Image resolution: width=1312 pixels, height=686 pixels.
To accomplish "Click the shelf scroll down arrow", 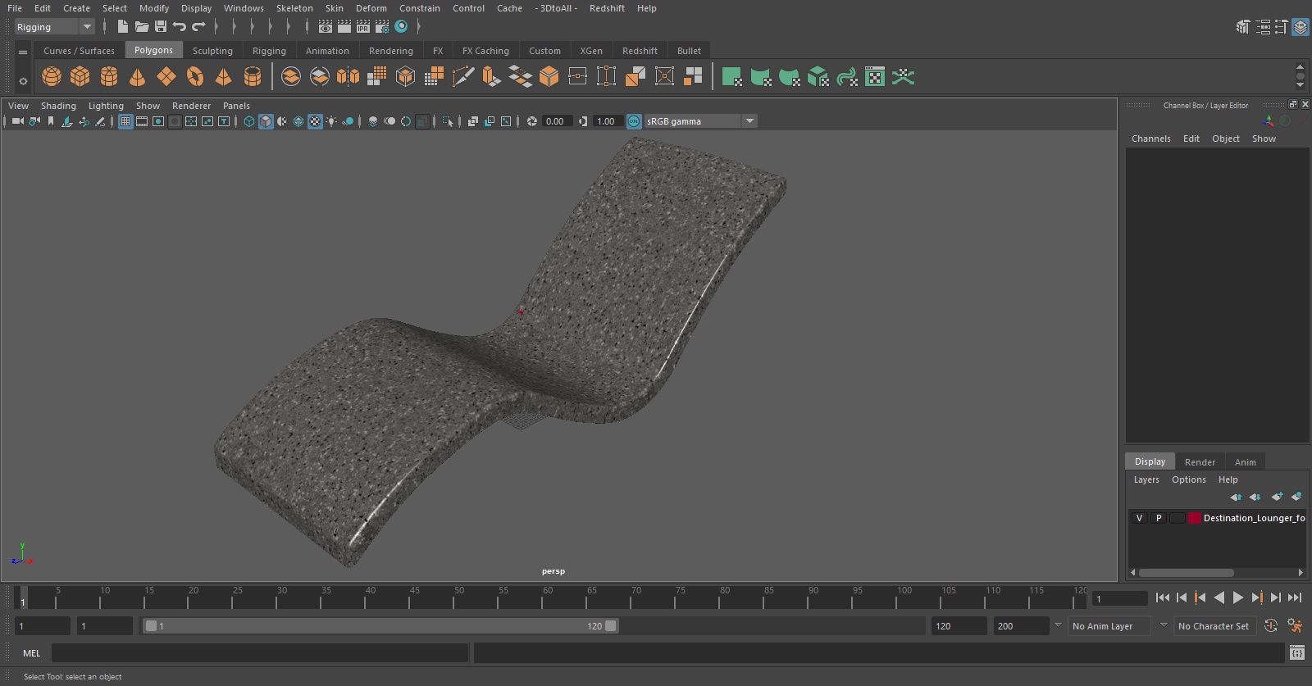I will tap(1300, 85).
